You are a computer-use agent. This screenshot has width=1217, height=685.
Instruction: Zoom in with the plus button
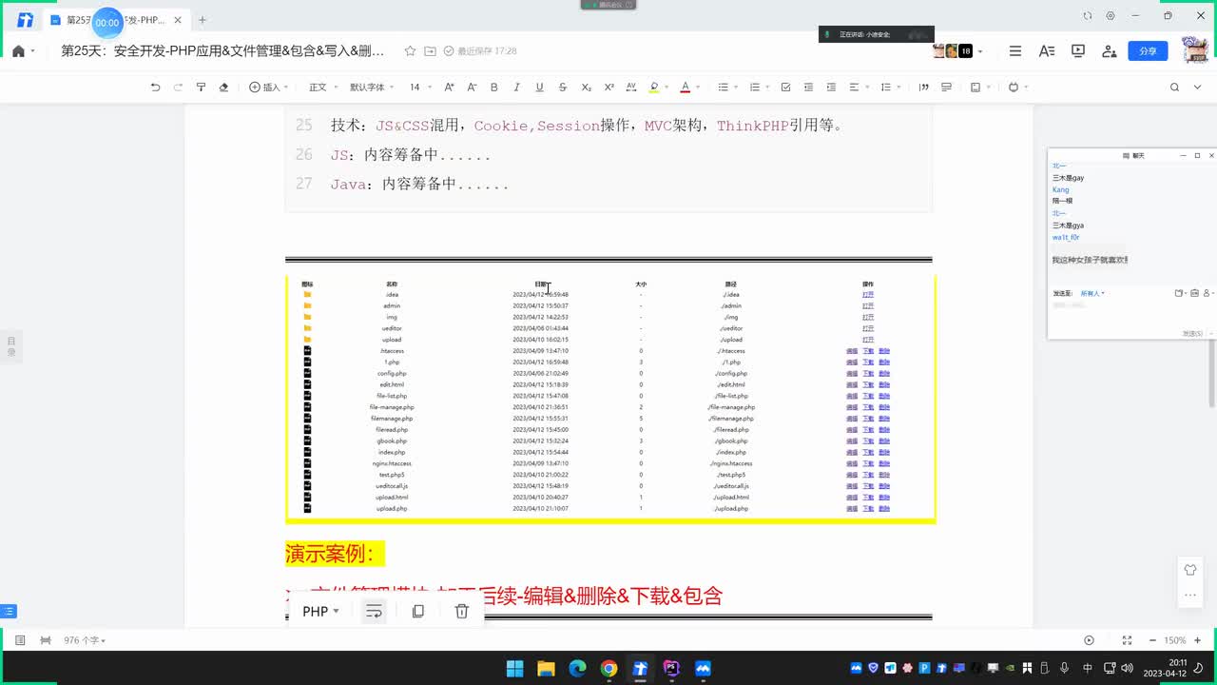tap(1198, 640)
